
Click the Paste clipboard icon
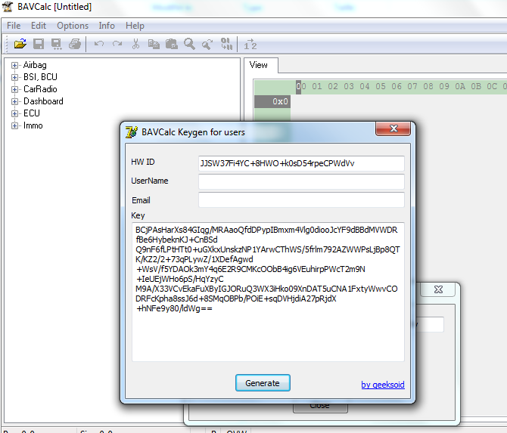click(172, 44)
